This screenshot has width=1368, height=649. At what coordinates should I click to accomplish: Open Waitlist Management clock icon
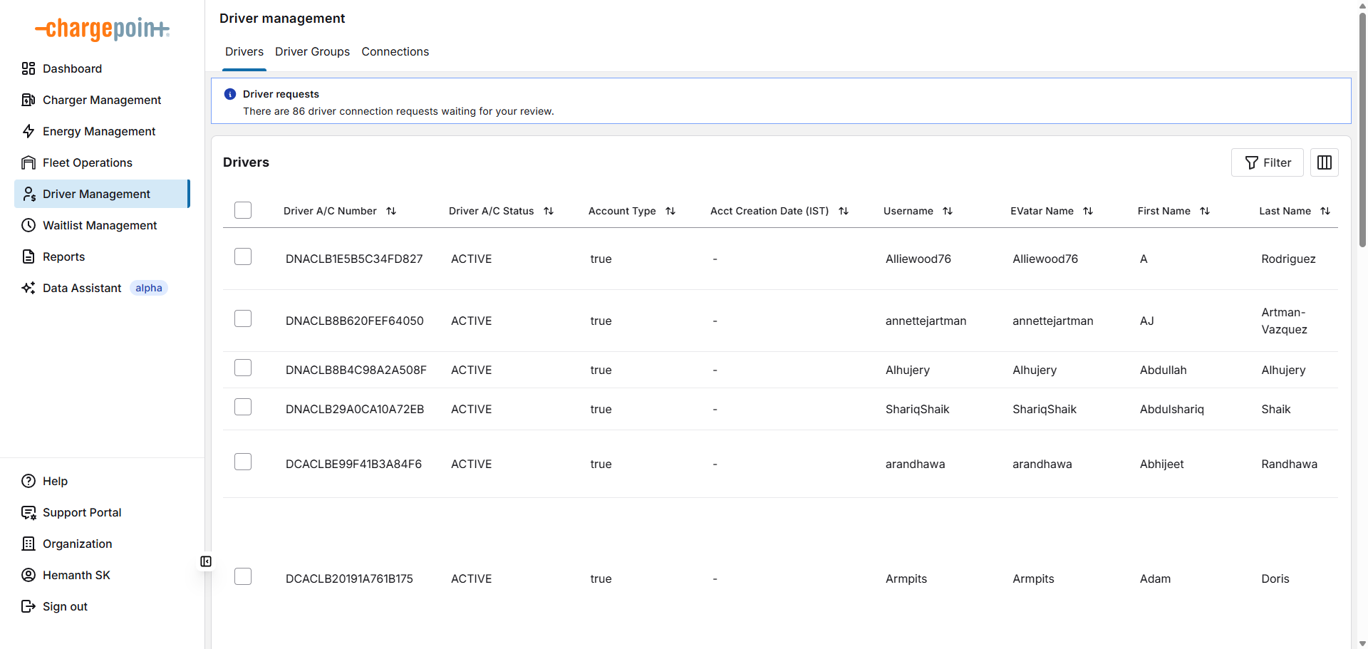28,225
